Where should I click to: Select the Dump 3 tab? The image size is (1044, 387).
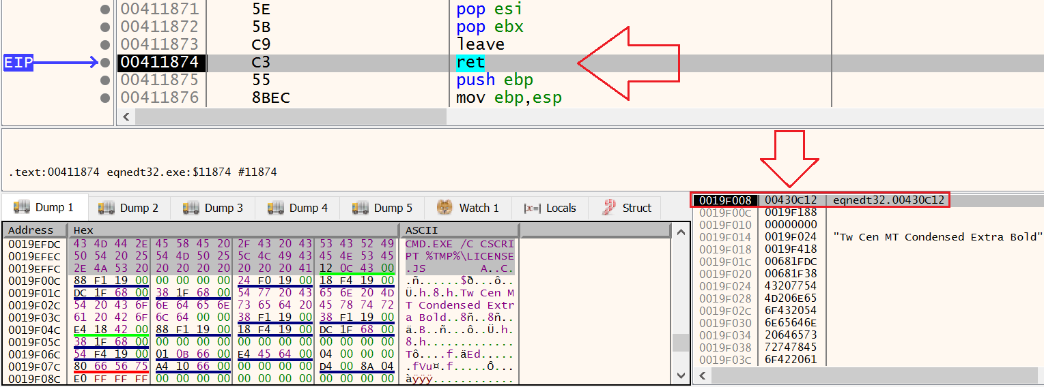point(213,208)
